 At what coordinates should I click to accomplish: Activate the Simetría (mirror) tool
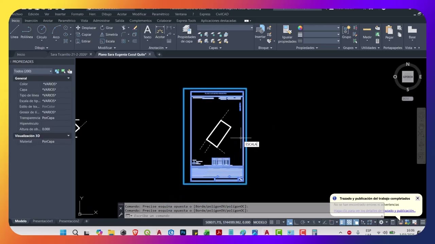[109, 35]
